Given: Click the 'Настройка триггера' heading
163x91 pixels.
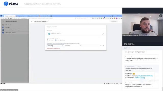Looking at the screenshot, I should 52,27.
